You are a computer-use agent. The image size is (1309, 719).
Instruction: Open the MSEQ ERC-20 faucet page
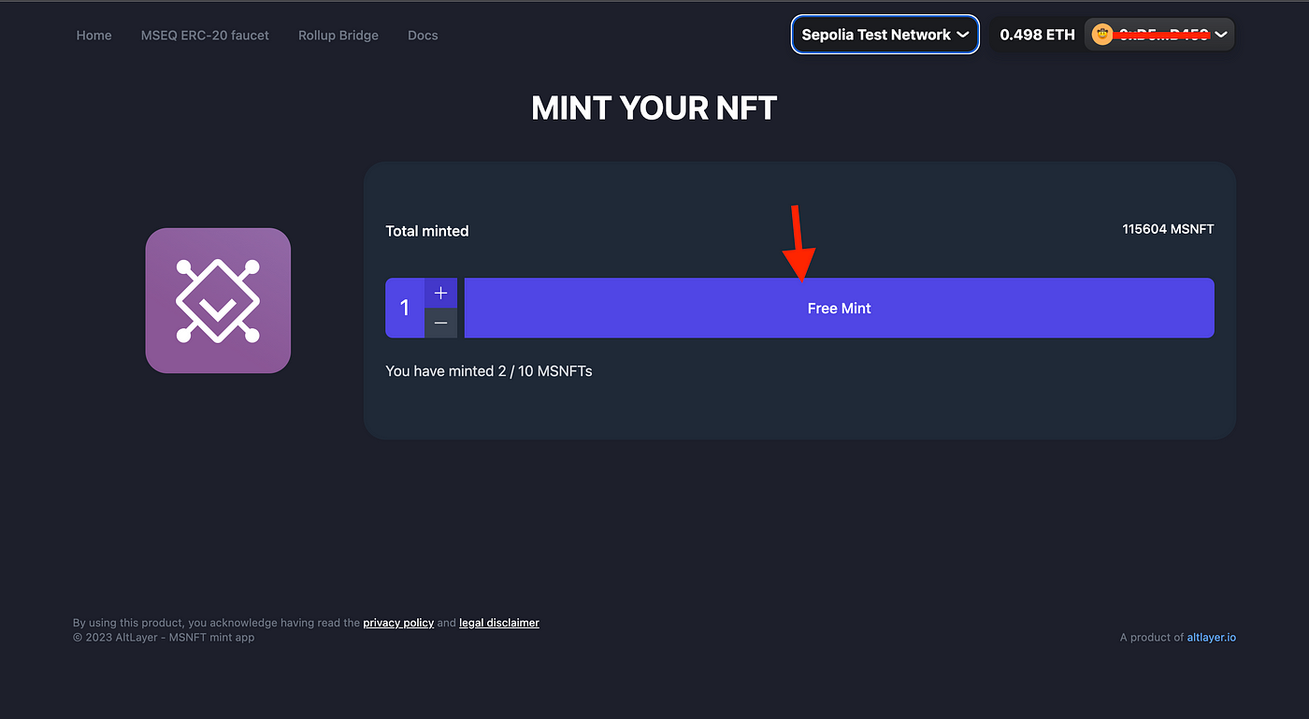[205, 36]
